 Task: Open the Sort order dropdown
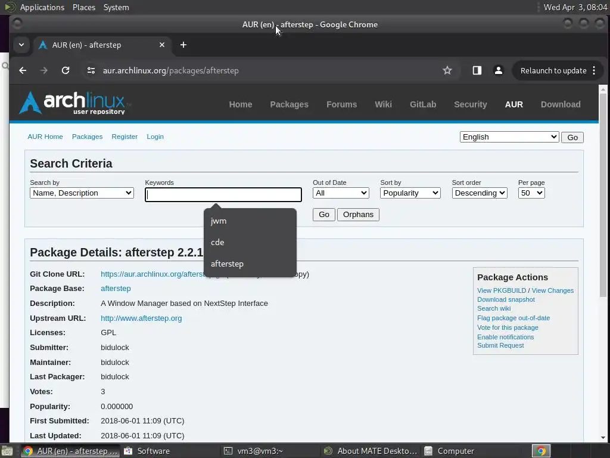click(480, 193)
